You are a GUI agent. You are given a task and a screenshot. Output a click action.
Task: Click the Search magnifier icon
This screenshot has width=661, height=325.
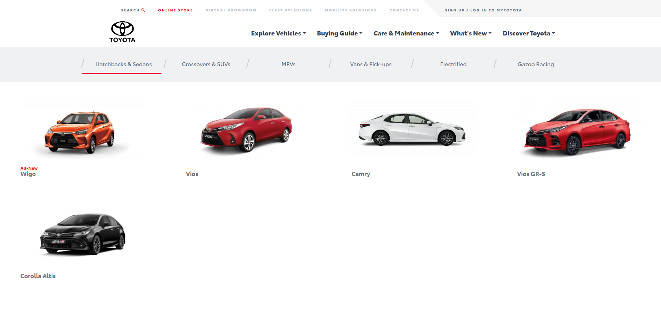(x=143, y=10)
